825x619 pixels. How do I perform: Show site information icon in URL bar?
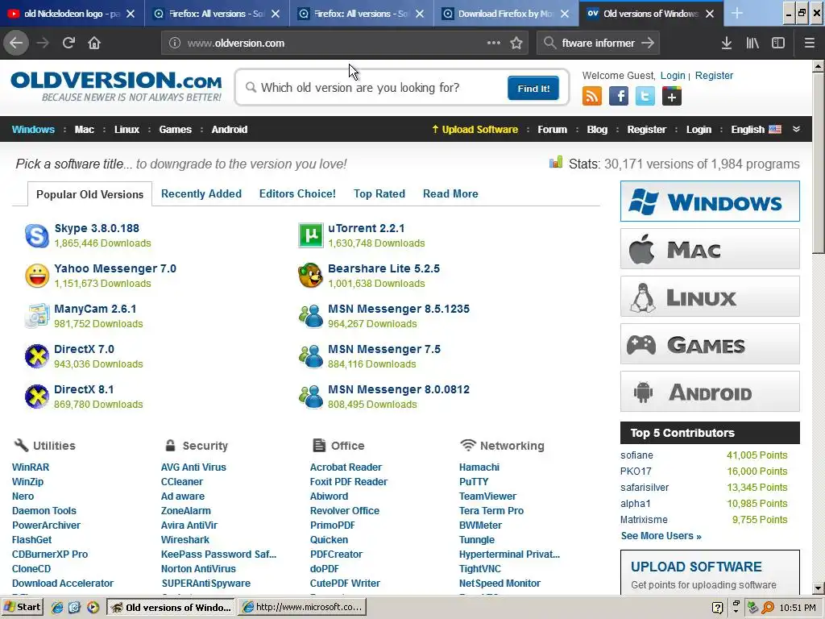175,44
